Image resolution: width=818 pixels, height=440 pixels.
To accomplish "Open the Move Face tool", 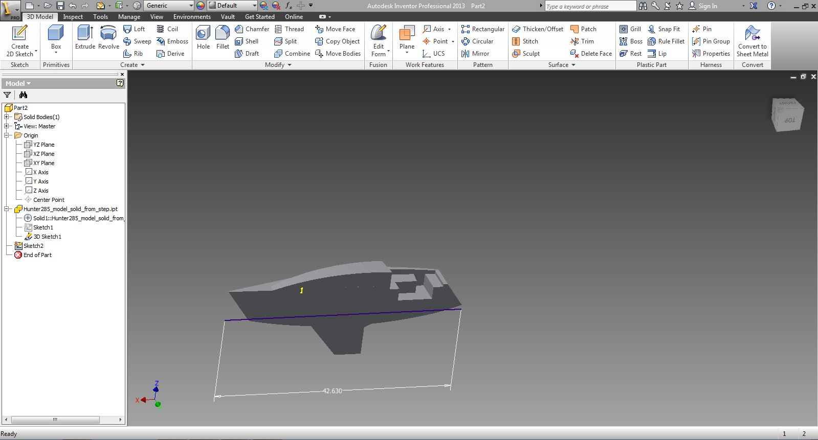I will point(335,29).
